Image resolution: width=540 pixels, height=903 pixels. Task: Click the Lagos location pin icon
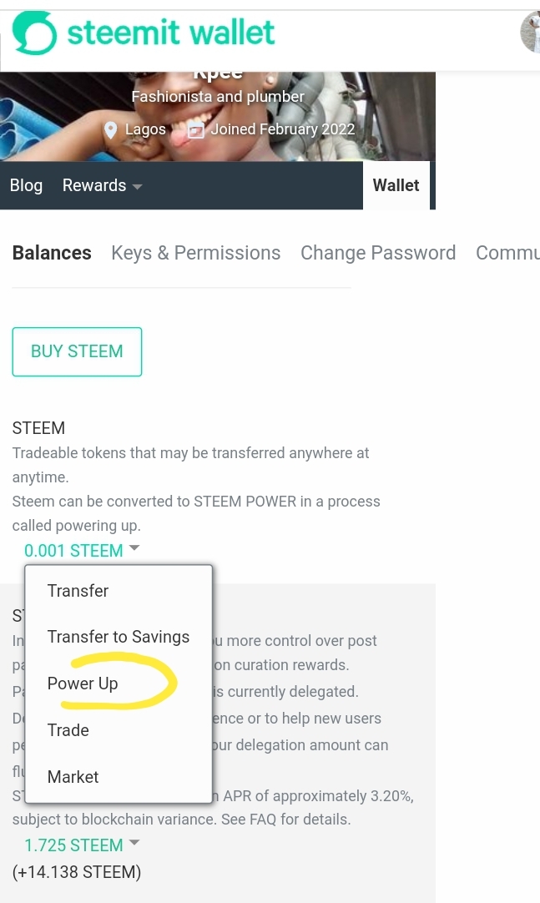[x=110, y=130]
